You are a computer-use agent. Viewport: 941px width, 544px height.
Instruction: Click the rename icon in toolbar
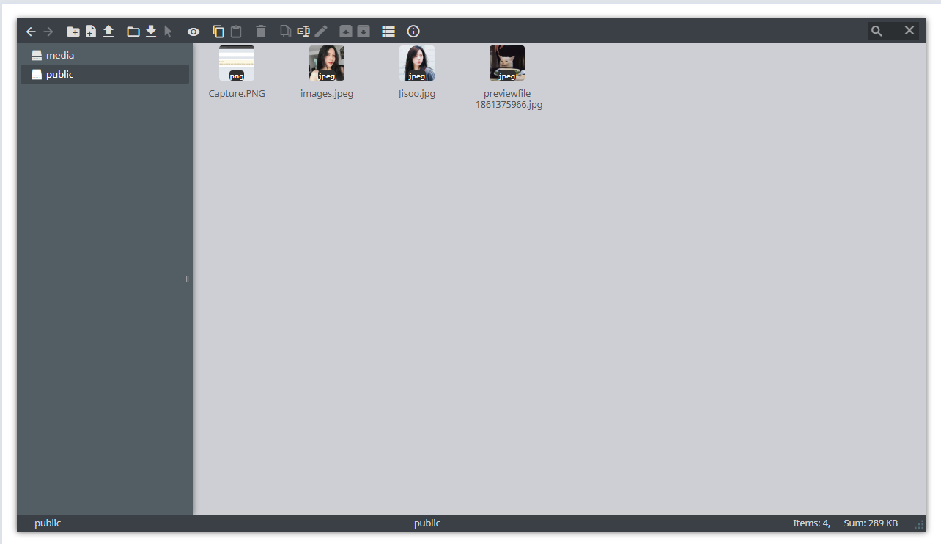point(303,32)
